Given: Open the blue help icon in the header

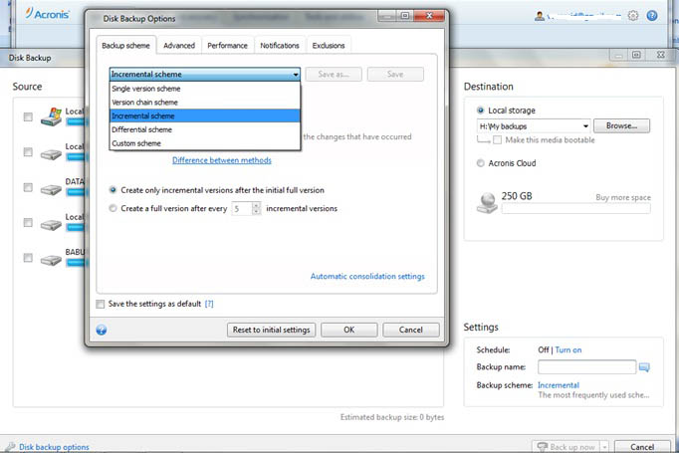Looking at the screenshot, I should point(652,16).
